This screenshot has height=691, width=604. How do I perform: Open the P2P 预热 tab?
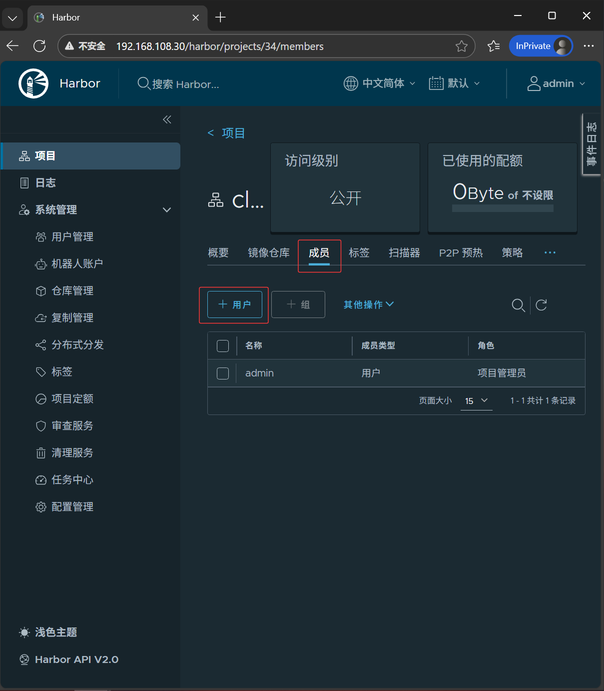461,252
